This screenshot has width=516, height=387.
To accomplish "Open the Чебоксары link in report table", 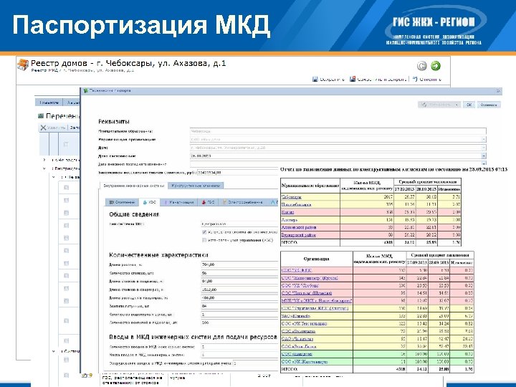I will (x=291, y=197).
